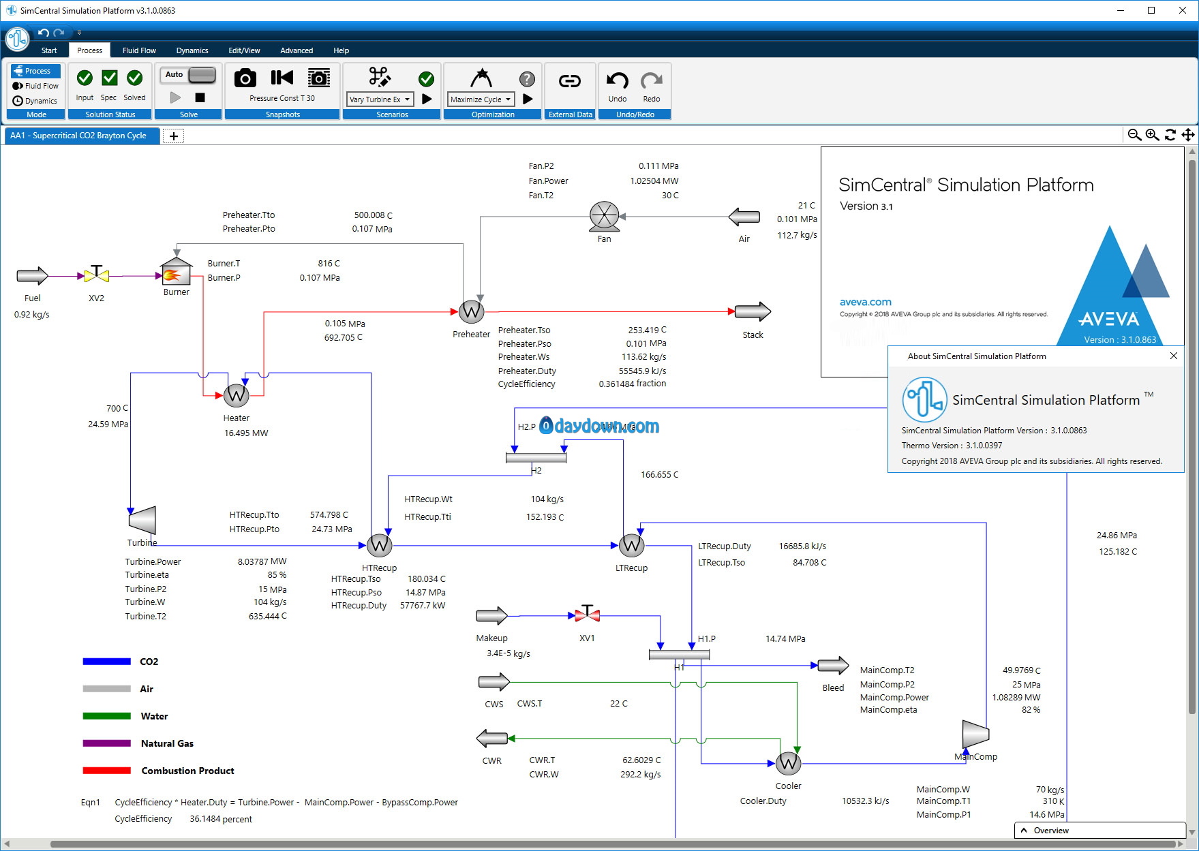Viewport: 1199px width, 851px height.
Task: Select the AA1 Supercritical CO2 Brayton Cycle tab
Action: (82, 136)
